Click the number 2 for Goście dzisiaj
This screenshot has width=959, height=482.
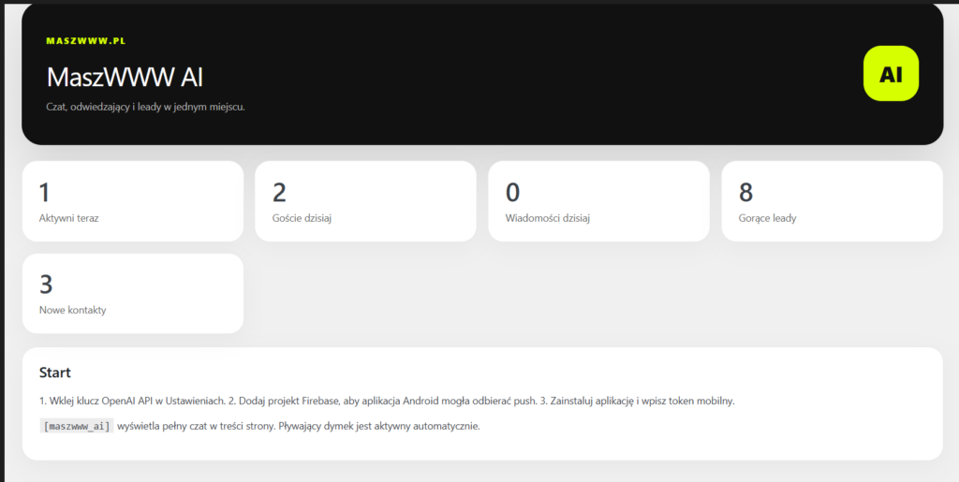(x=279, y=193)
